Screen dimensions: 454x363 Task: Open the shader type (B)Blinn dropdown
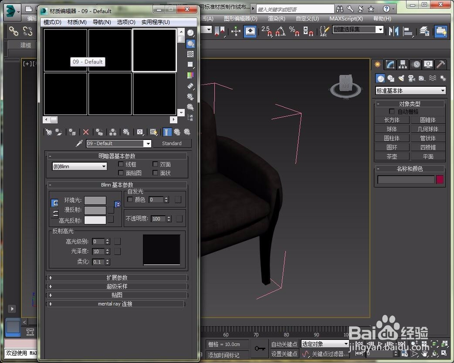79,166
